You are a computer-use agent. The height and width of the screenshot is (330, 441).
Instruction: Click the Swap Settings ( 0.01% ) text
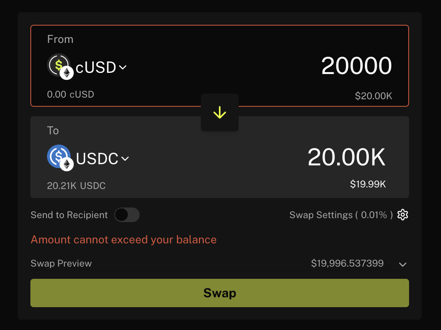[x=341, y=215]
